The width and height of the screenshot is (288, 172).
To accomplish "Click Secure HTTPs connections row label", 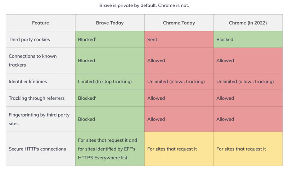I will click(x=37, y=149).
